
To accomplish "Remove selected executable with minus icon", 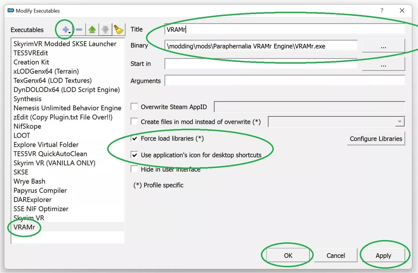I will point(79,30).
